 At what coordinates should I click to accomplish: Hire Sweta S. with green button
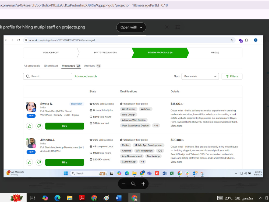click(x=65, y=126)
